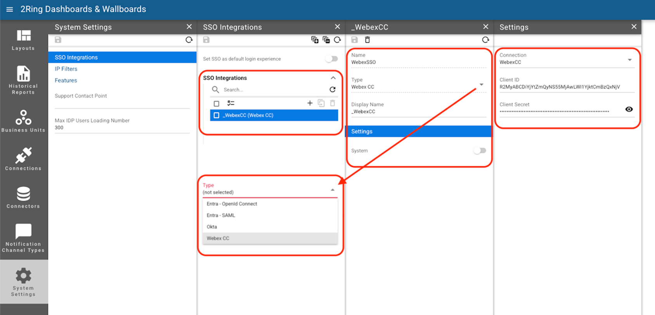The height and width of the screenshot is (315, 655).
Task: Open Layouts in the sidebar
Action: coord(23,40)
